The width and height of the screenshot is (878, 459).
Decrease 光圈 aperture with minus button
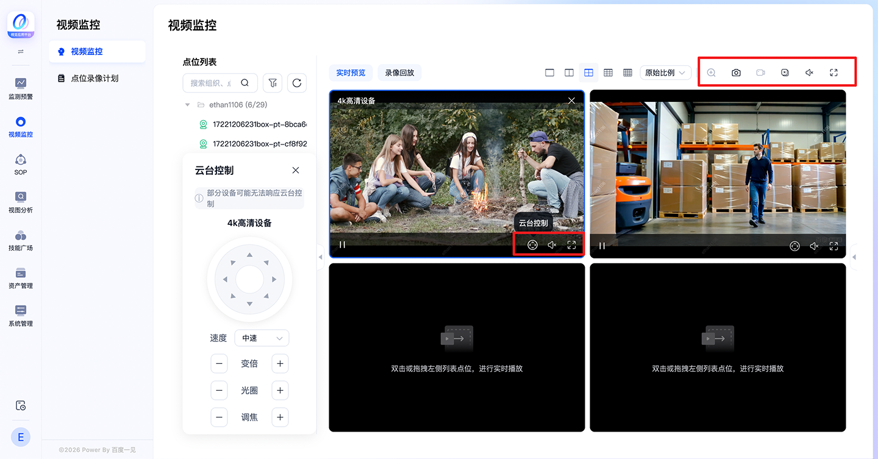pos(219,390)
